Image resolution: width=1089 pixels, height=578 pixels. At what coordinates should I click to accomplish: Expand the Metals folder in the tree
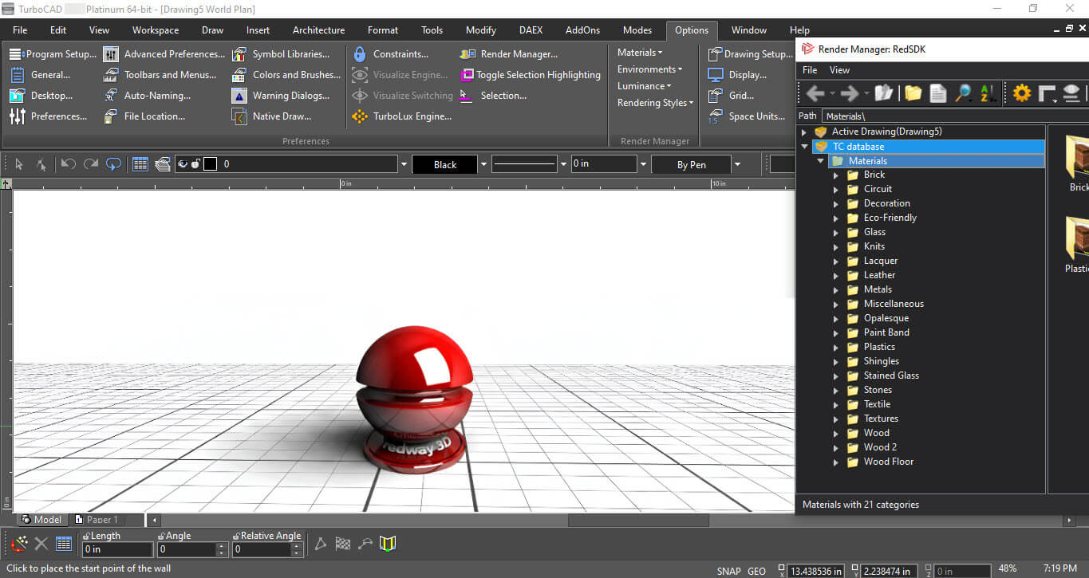point(835,289)
